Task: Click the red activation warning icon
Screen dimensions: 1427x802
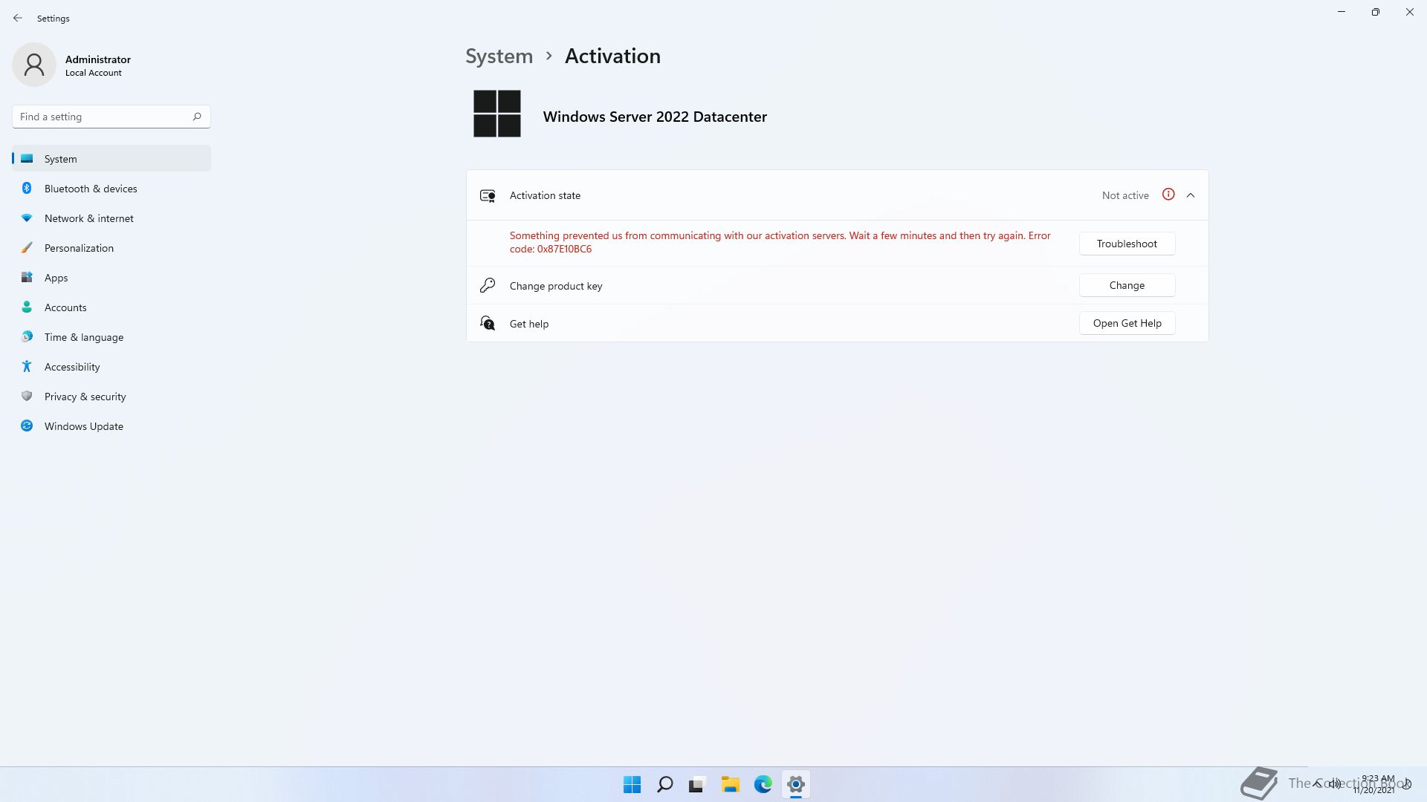Action: (x=1168, y=195)
